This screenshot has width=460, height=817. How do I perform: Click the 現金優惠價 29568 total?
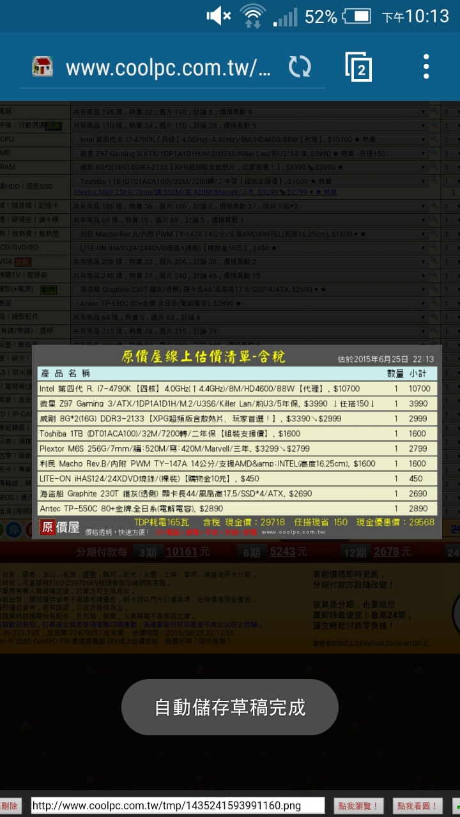tap(395, 522)
